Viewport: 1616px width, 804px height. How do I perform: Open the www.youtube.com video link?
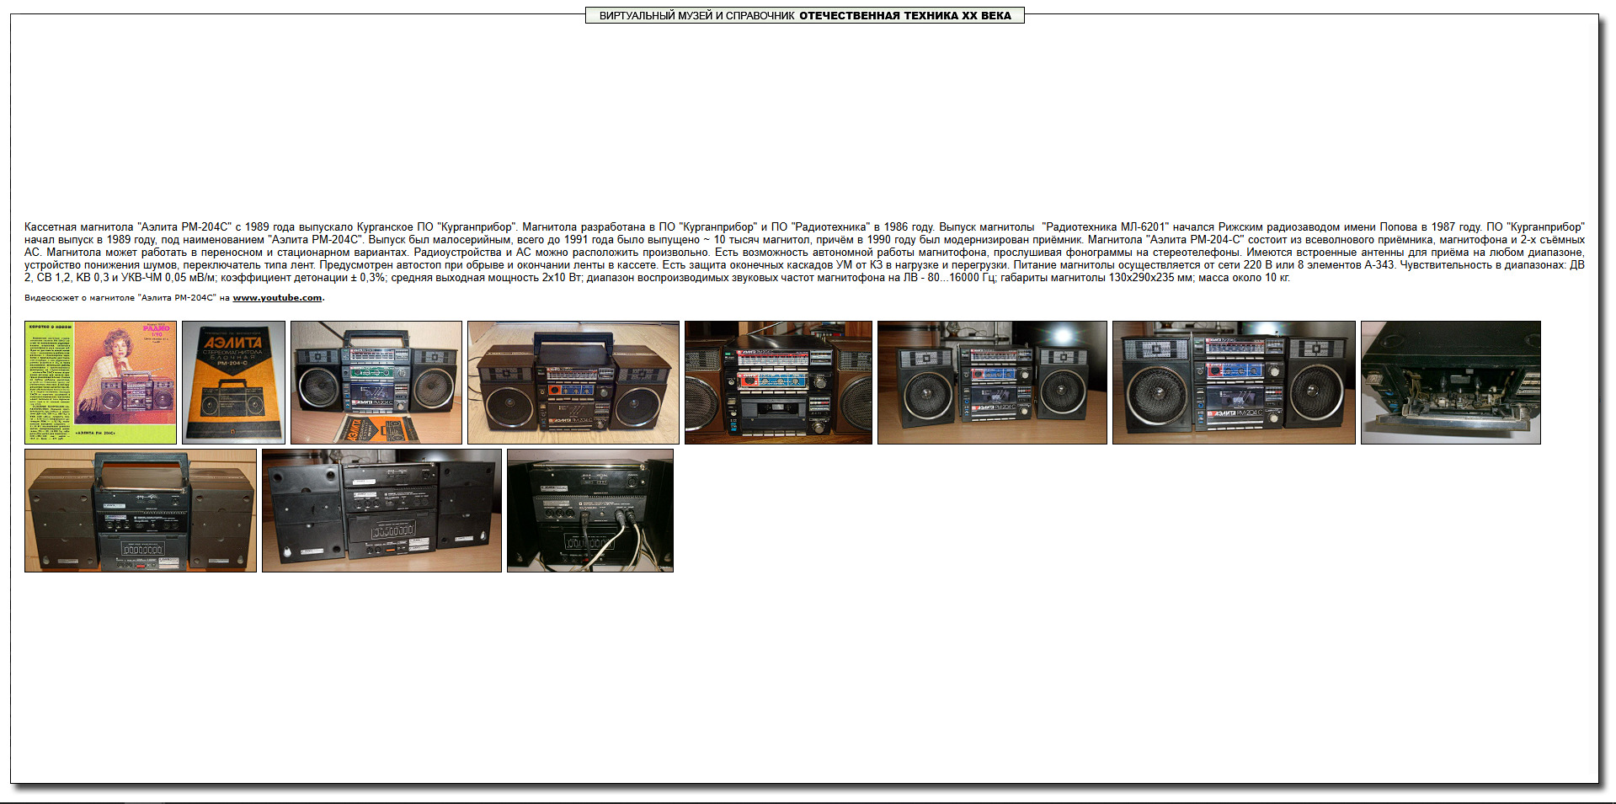click(277, 297)
